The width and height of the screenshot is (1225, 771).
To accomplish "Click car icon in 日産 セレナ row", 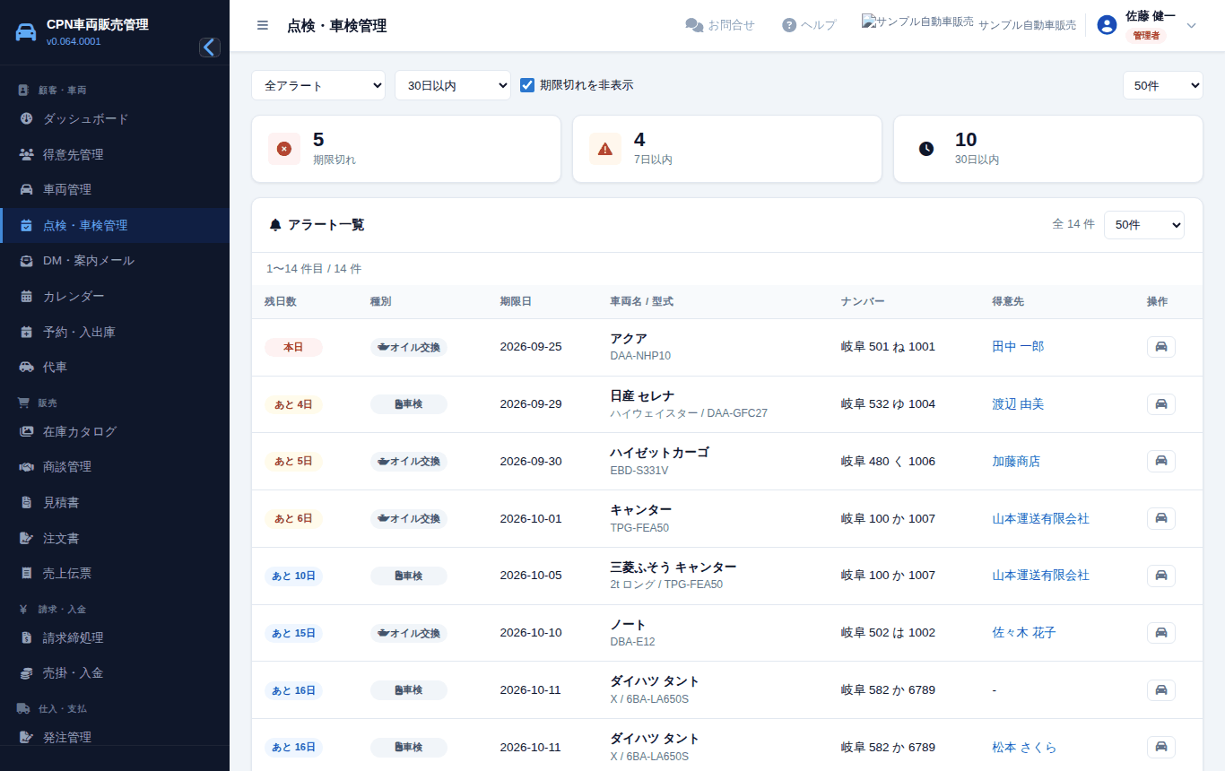I will click(x=1160, y=404).
